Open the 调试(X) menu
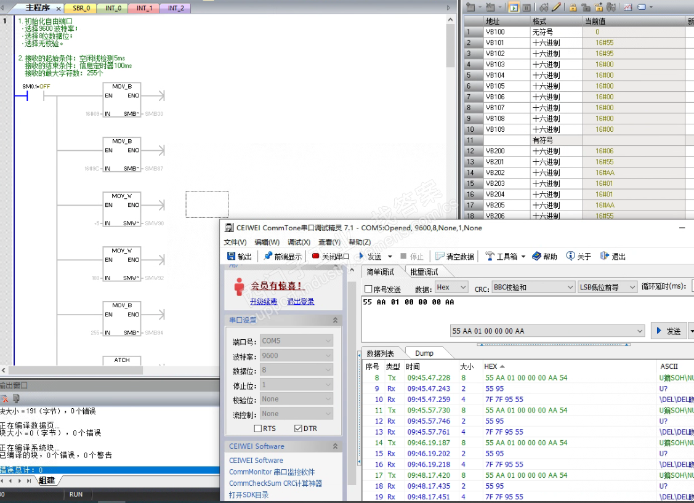The height and width of the screenshot is (503, 694). pyautogui.click(x=299, y=242)
